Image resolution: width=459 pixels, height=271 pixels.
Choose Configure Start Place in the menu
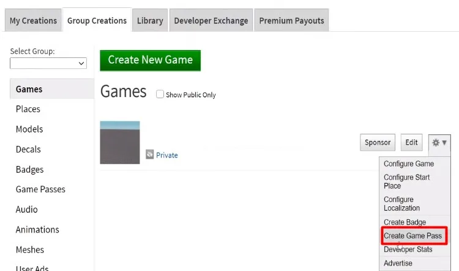[x=406, y=182]
